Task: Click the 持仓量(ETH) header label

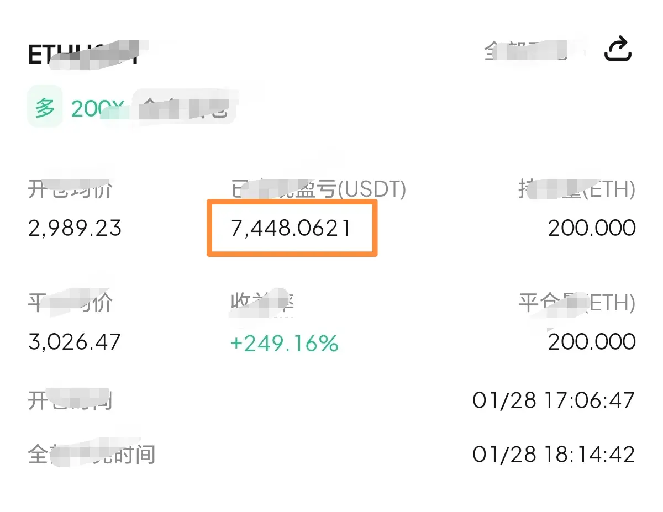Action: tap(576, 190)
